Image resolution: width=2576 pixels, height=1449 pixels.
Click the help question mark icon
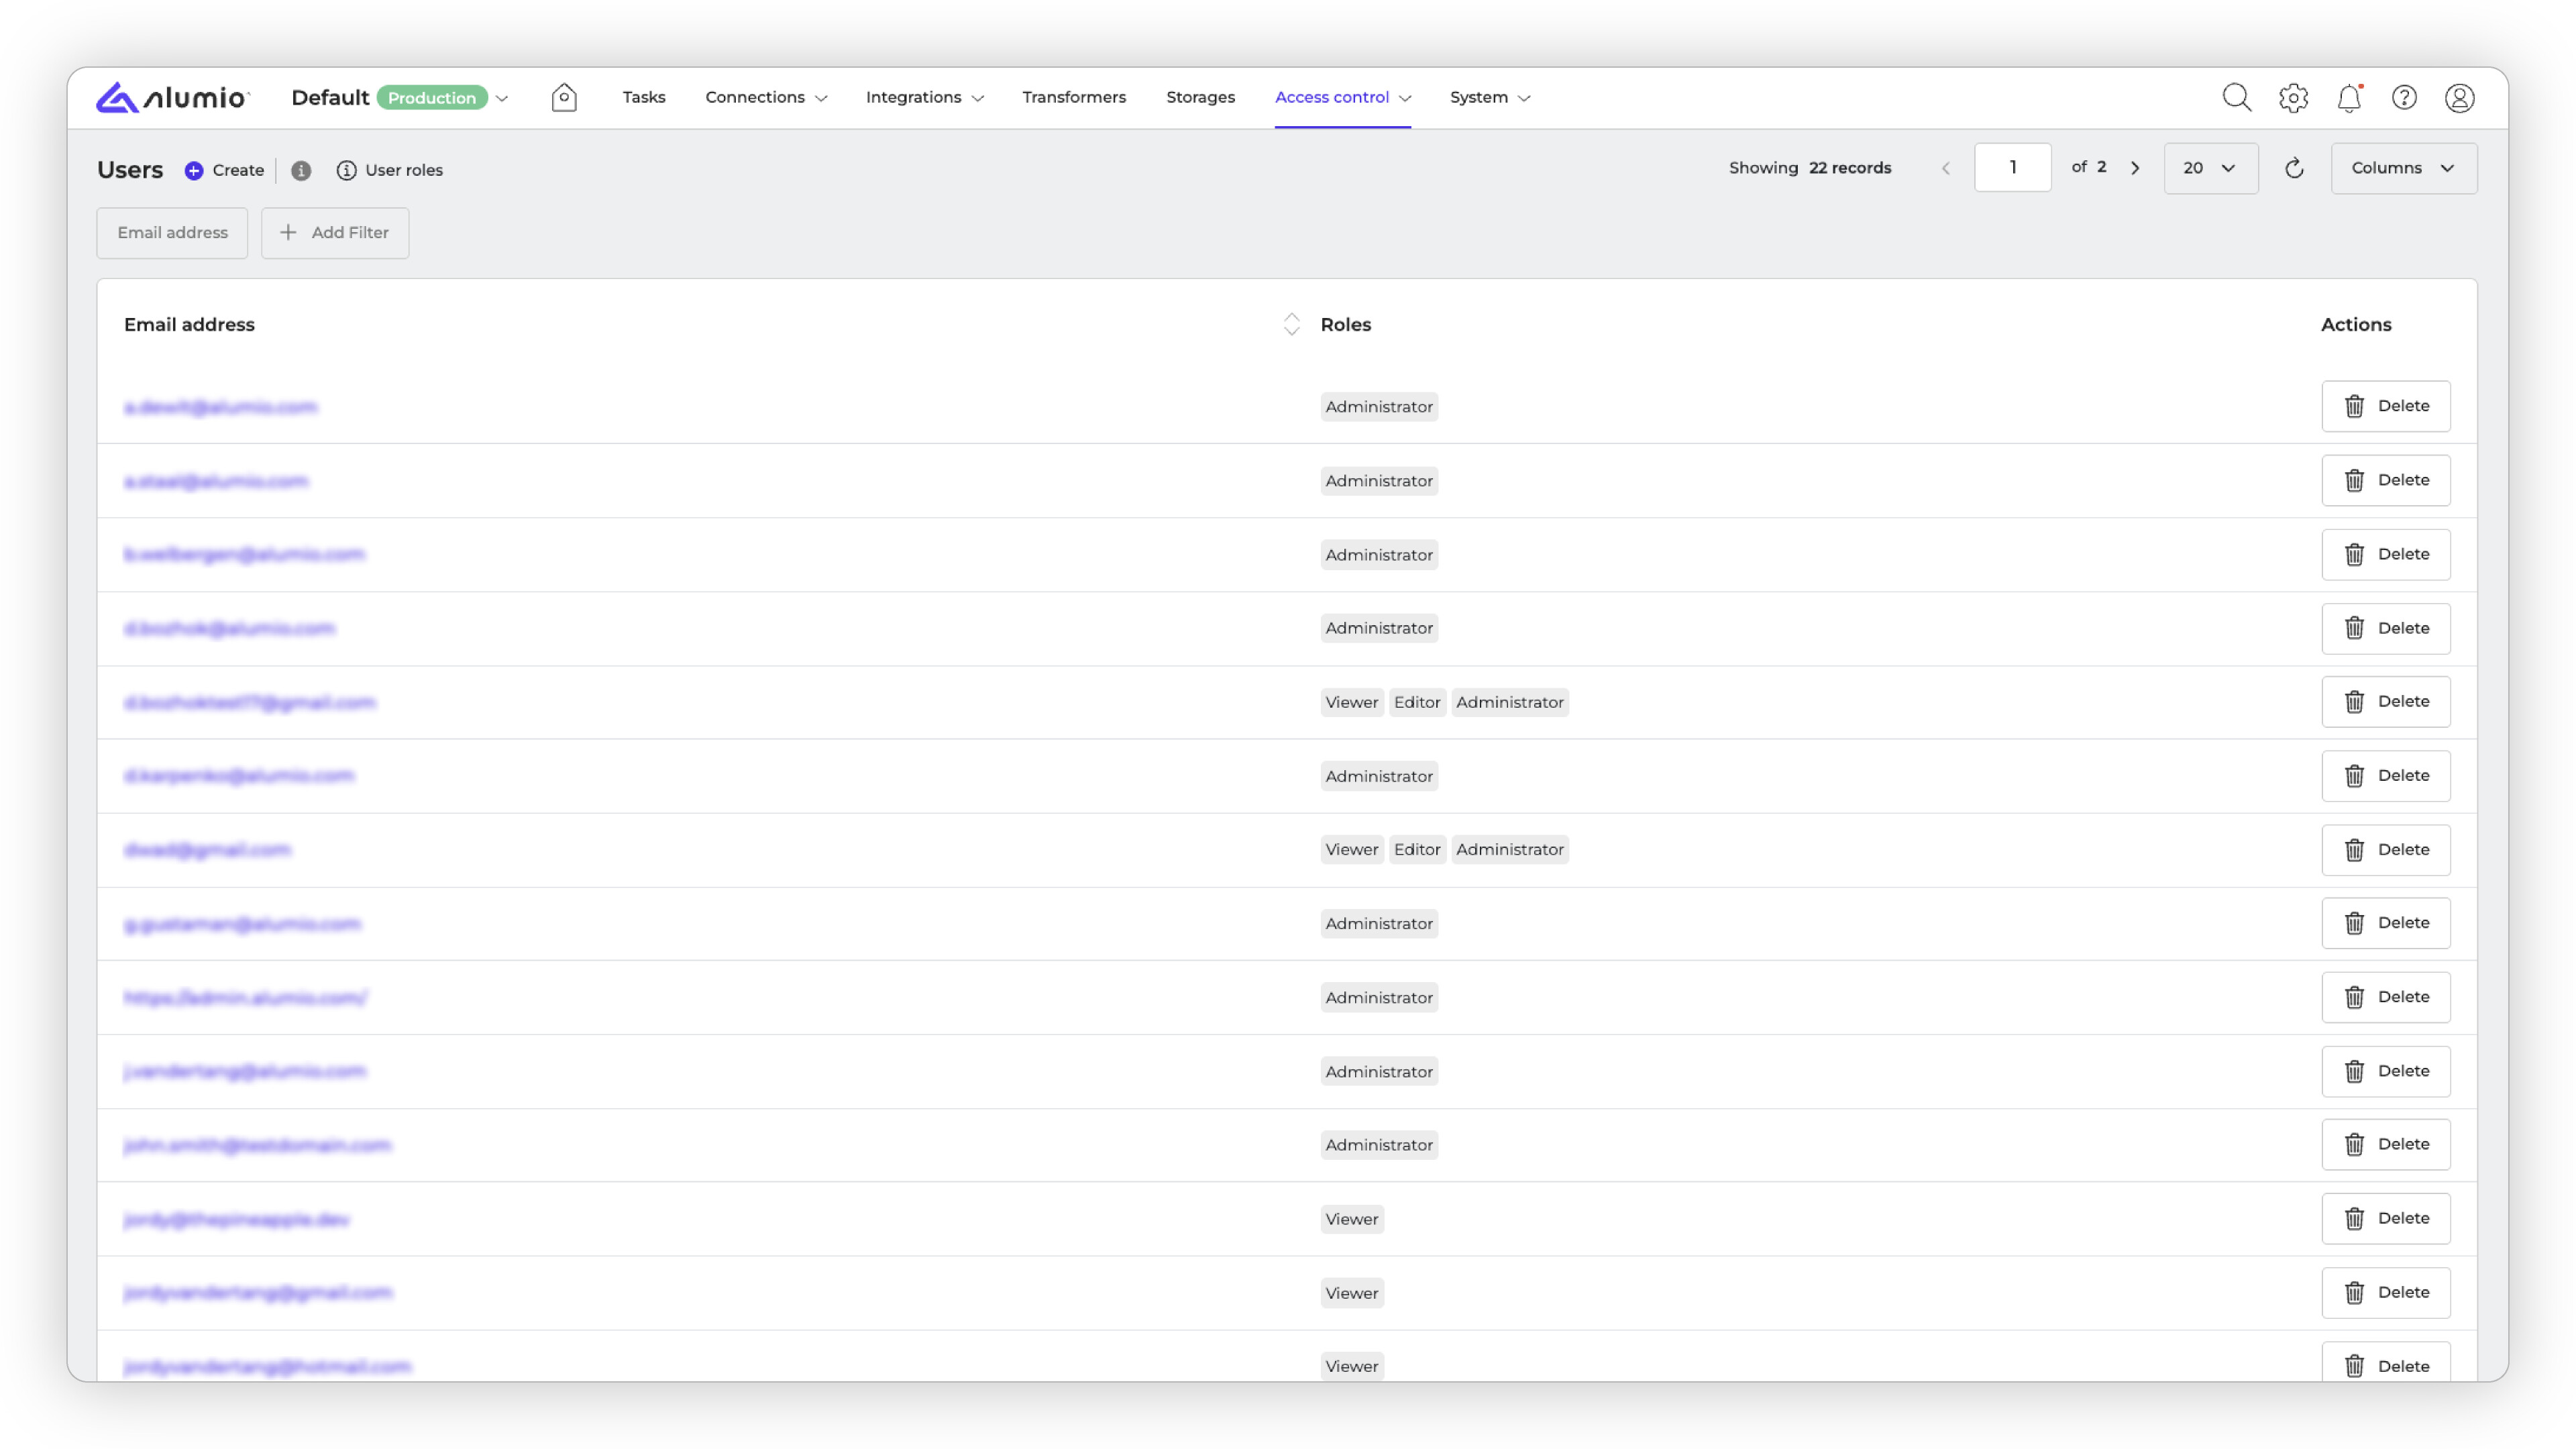click(x=2404, y=98)
